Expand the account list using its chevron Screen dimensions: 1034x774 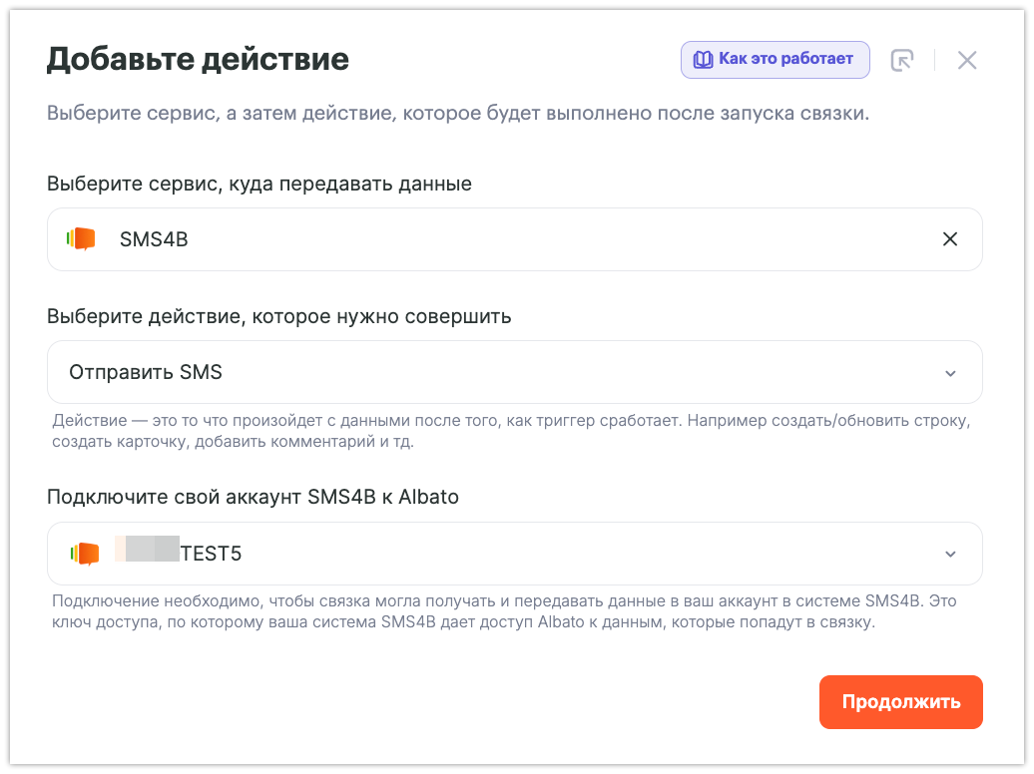pyautogui.click(x=950, y=554)
